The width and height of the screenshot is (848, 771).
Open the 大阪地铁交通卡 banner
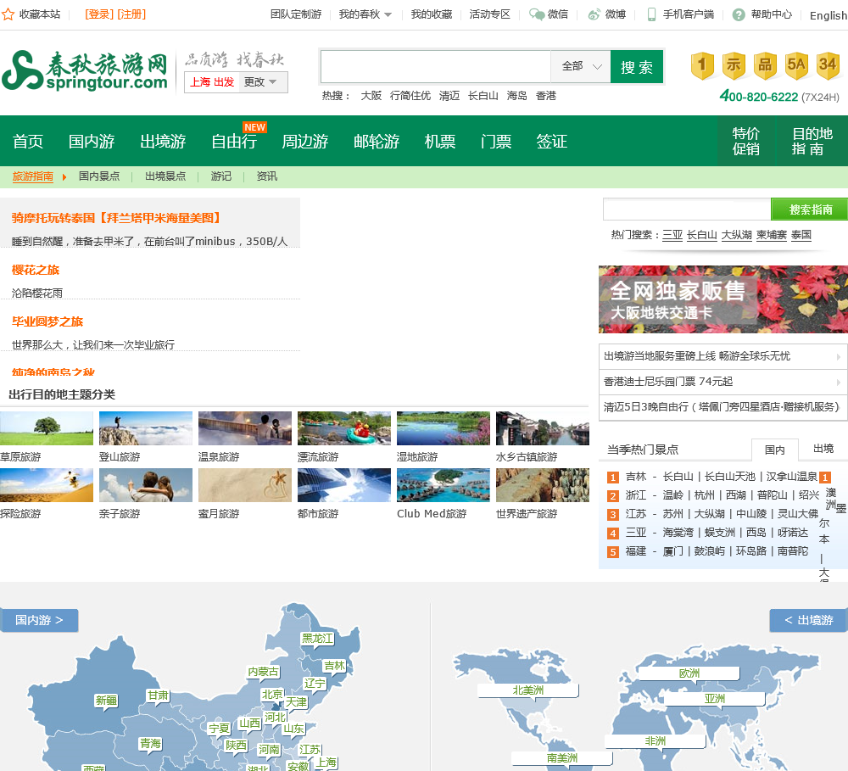pos(723,299)
